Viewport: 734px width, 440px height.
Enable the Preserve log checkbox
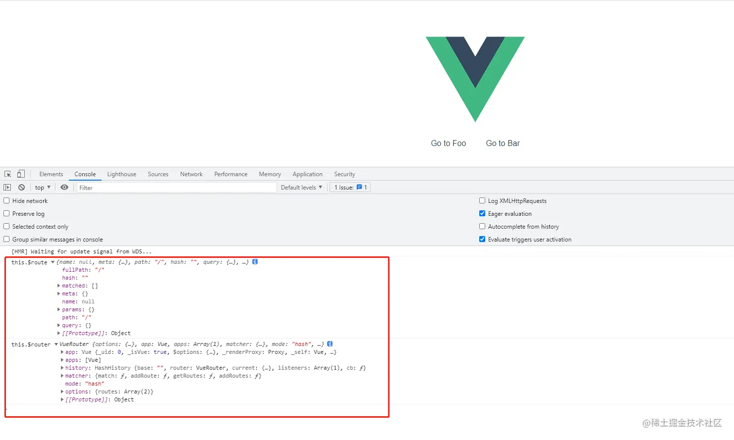[x=6, y=213]
